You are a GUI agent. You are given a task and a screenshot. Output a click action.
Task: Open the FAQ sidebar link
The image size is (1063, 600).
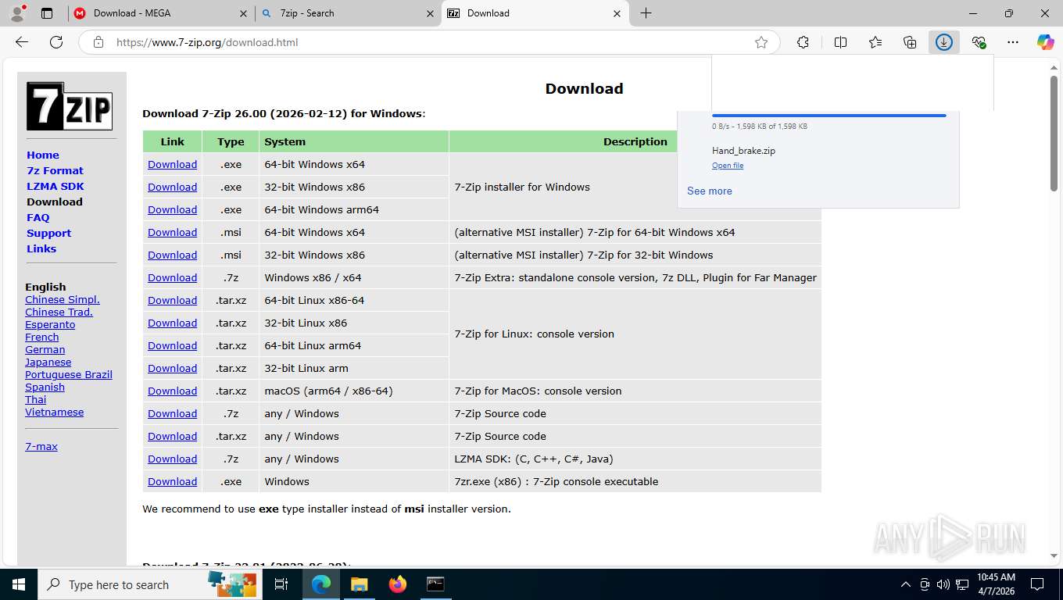coord(38,217)
